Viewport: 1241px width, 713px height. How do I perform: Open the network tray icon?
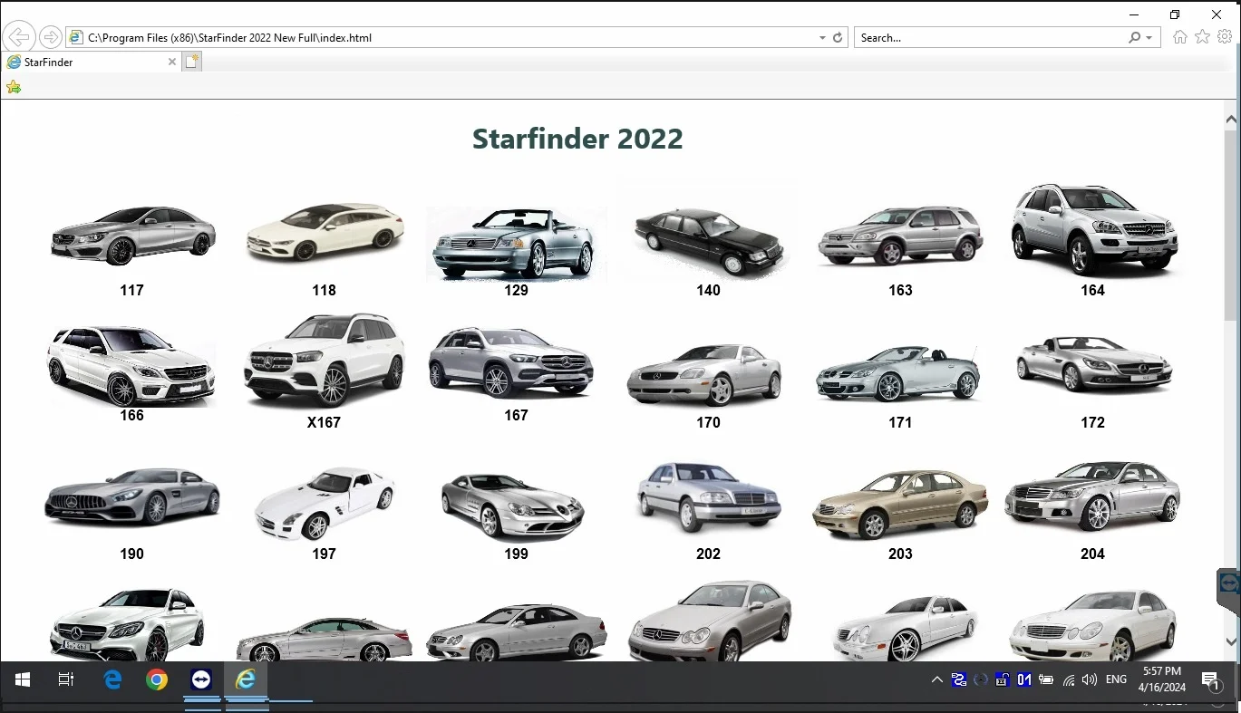pos(1069,679)
